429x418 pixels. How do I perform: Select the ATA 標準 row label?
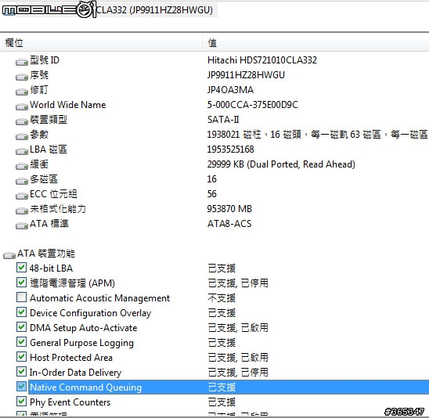pos(49,224)
